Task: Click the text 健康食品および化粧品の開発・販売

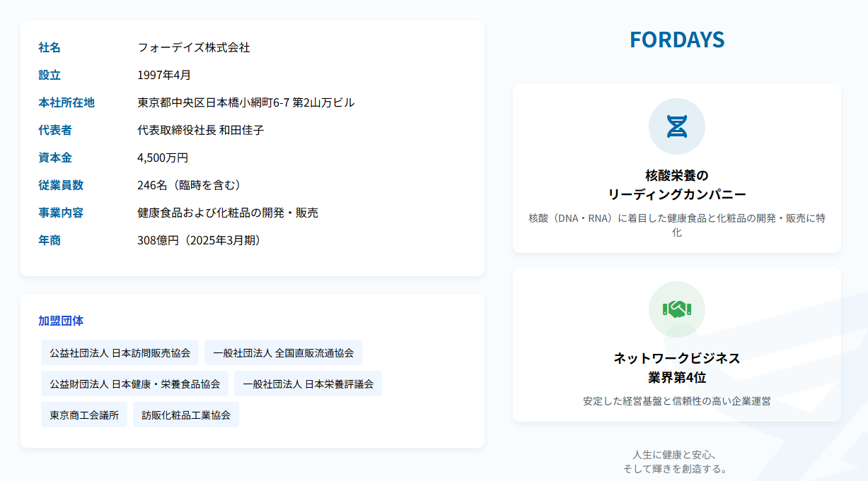Action: coord(228,213)
